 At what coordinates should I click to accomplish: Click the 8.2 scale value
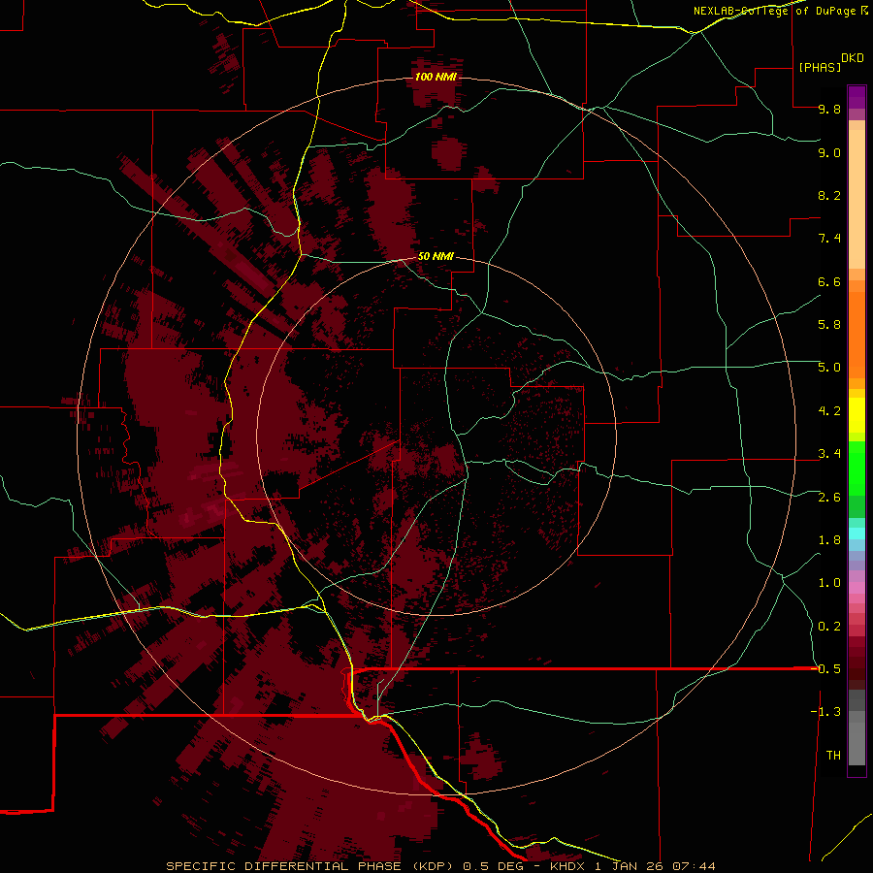(829, 196)
